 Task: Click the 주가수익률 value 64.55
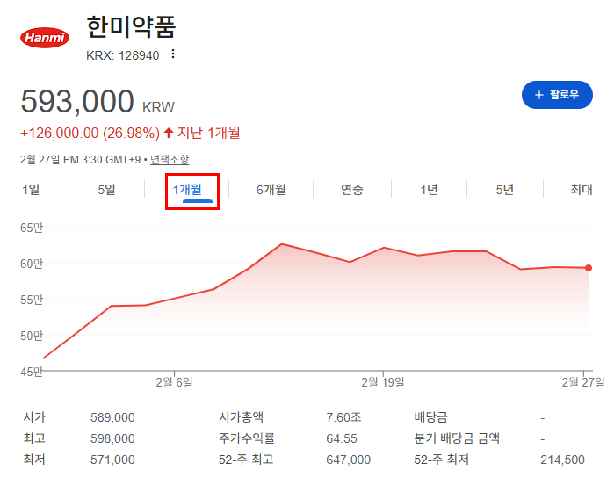[x=342, y=438]
